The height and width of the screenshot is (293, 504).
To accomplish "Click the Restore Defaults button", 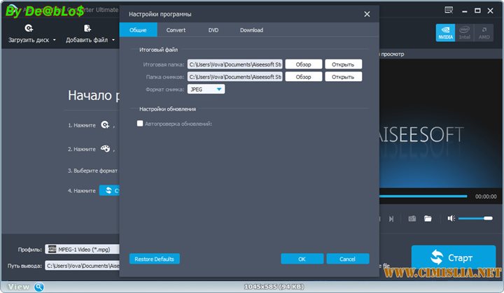I will [154, 259].
